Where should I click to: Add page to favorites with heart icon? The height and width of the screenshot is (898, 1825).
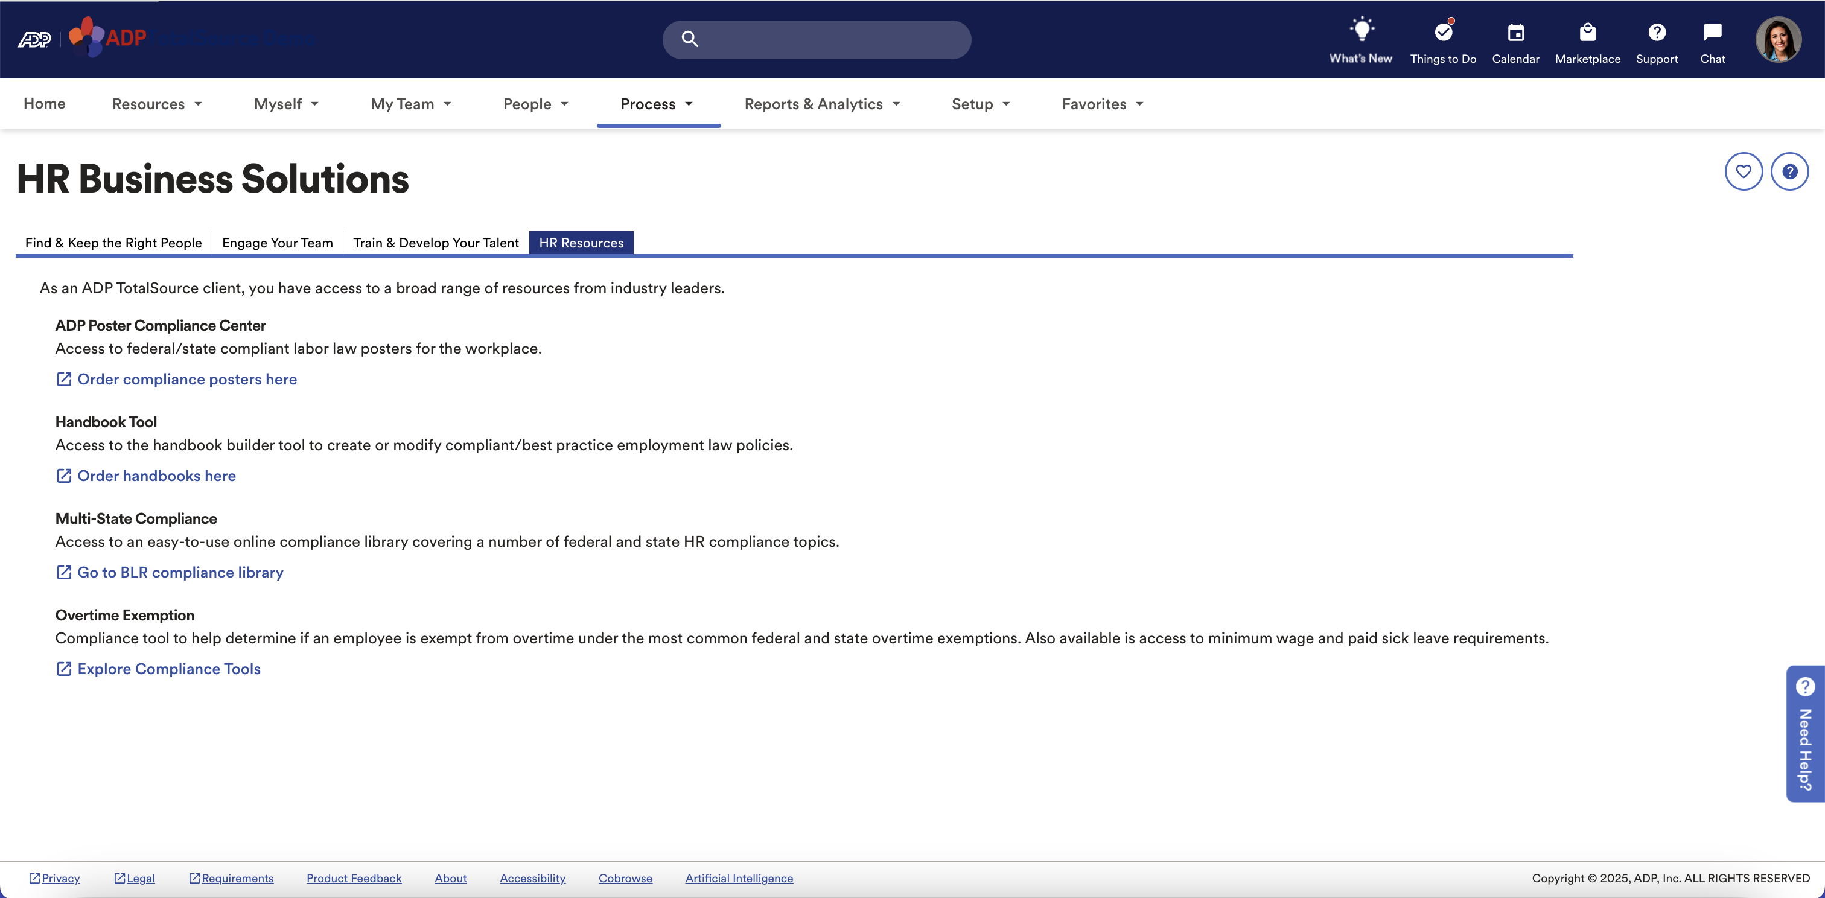tap(1743, 171)
